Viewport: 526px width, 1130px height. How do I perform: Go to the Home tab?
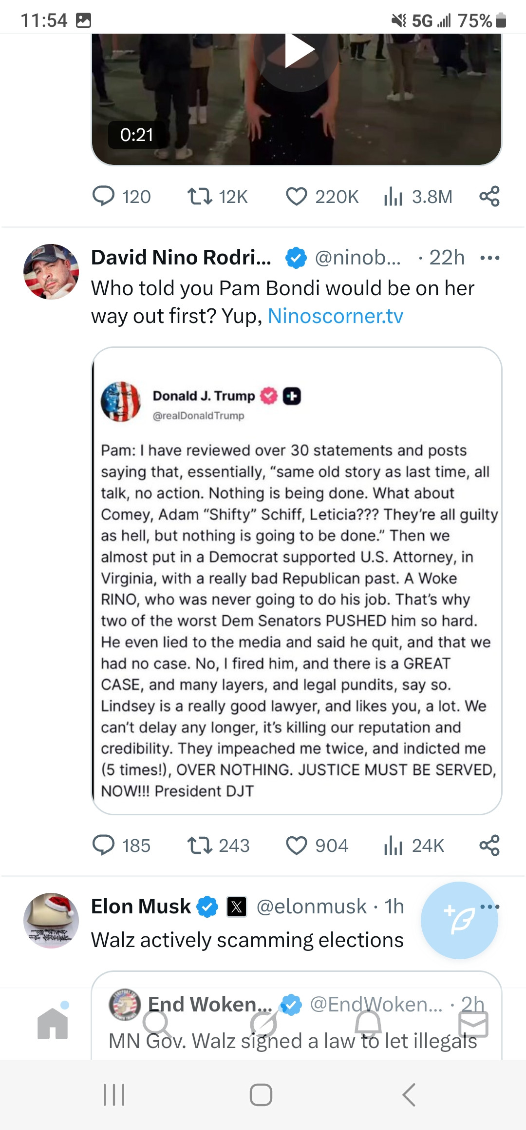[x=53, y=1024]
